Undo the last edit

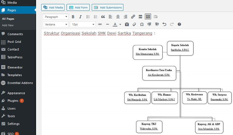point(164,24)
